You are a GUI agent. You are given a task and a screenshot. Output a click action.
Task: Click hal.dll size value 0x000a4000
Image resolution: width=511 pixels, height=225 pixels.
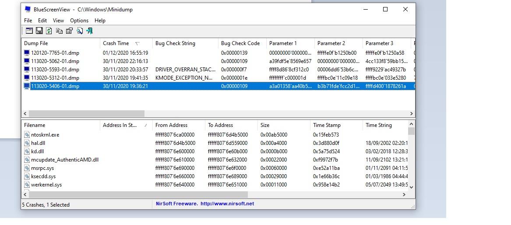click(x=274, y=143)
